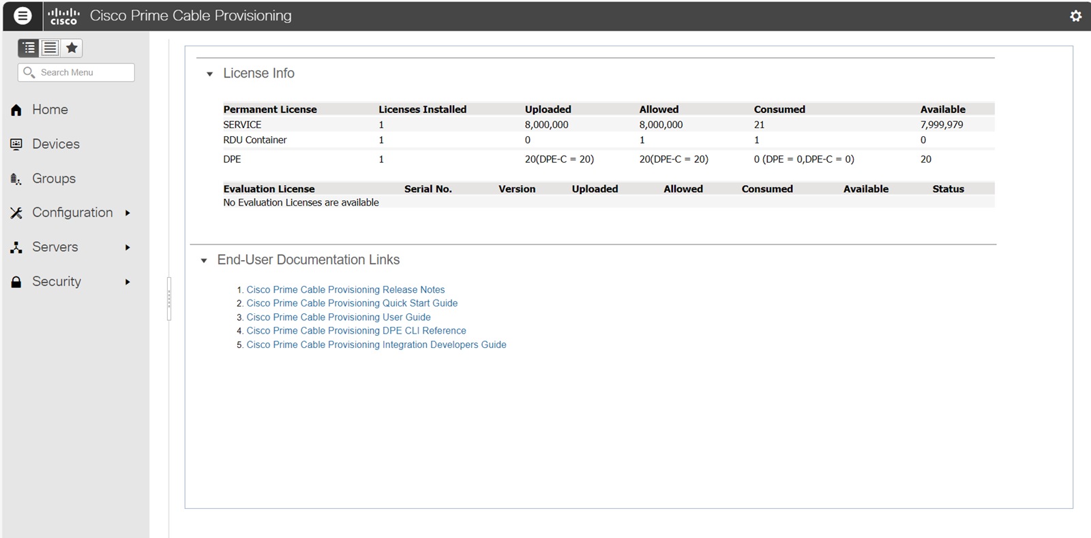Focus the Search Menu field
The height and width of the screenshot is (538, 1091).
[x=76, y=72]
